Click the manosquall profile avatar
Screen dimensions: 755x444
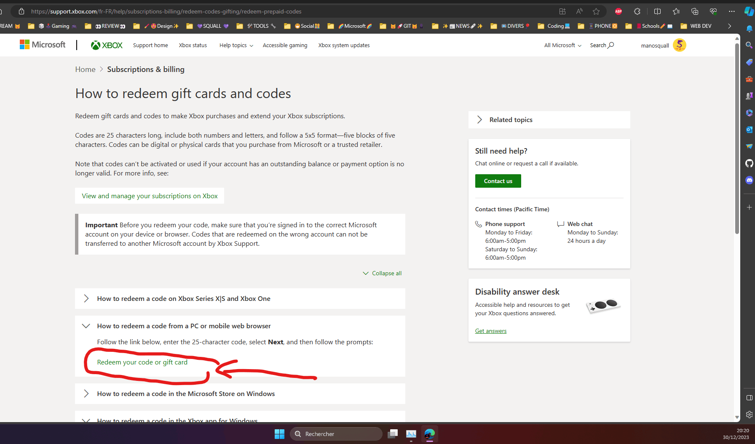coord(679,45)
